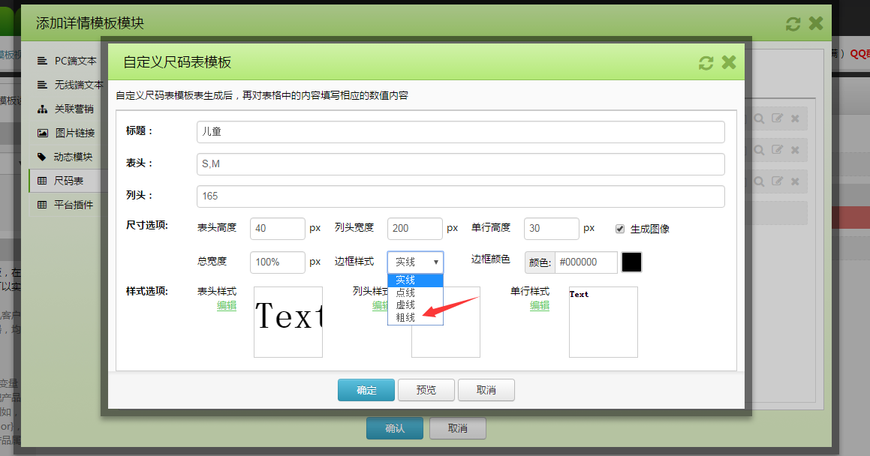The height and width of the screenshot is (456, 870).
Task: Click the second row edit icon in background panel
Action: pos(778,149)
